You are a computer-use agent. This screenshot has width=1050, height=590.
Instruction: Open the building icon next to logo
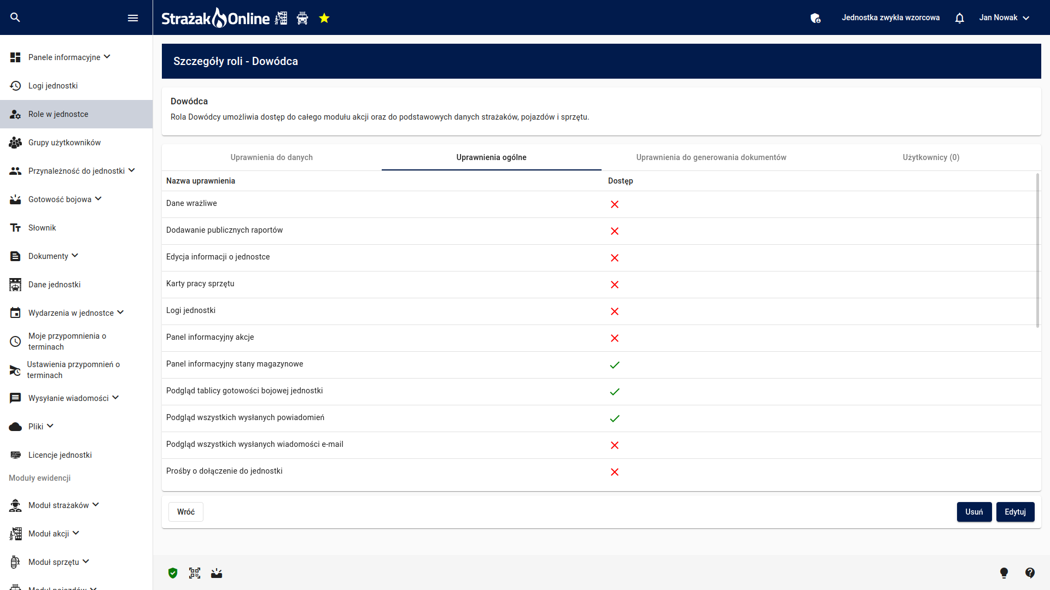[x=281, y=18]
